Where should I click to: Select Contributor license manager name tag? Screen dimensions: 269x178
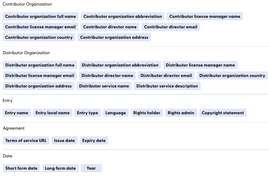click(x=205, y=16)
